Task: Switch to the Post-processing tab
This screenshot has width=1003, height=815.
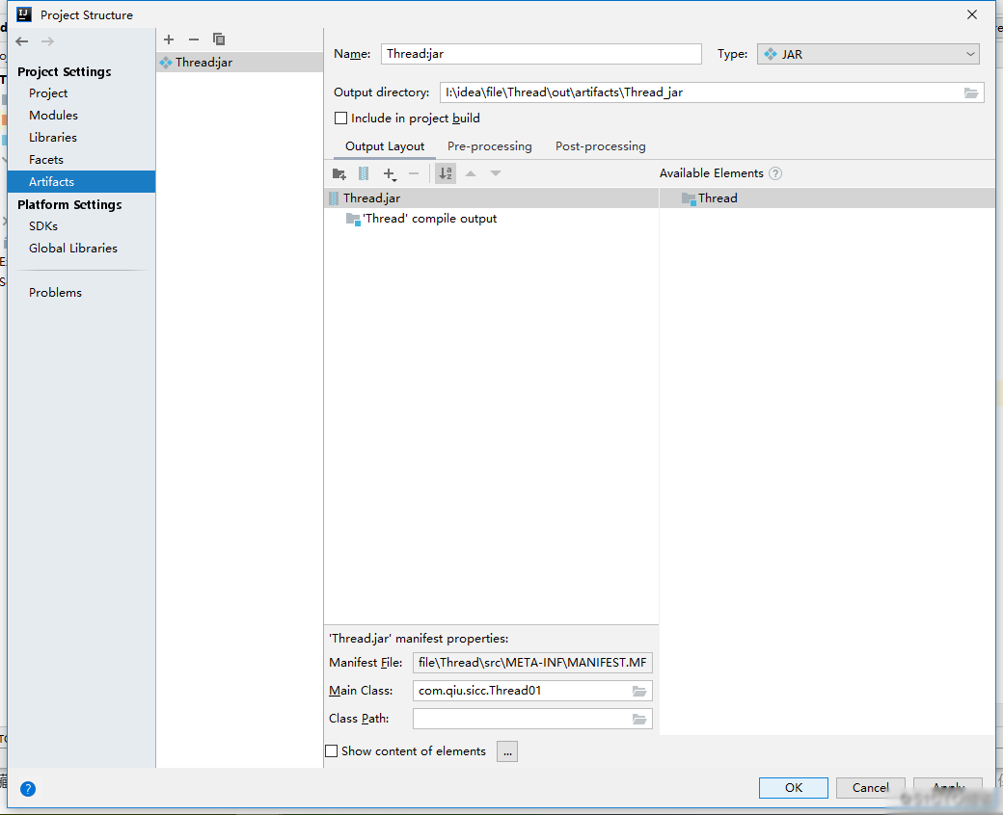Action: pyautogui.click(x=600, y=146)
